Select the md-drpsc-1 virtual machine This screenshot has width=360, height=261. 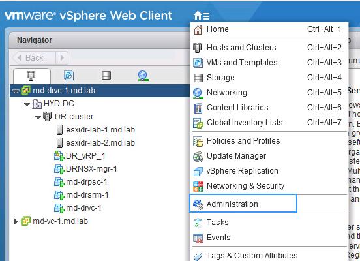[x=87, y=182]
